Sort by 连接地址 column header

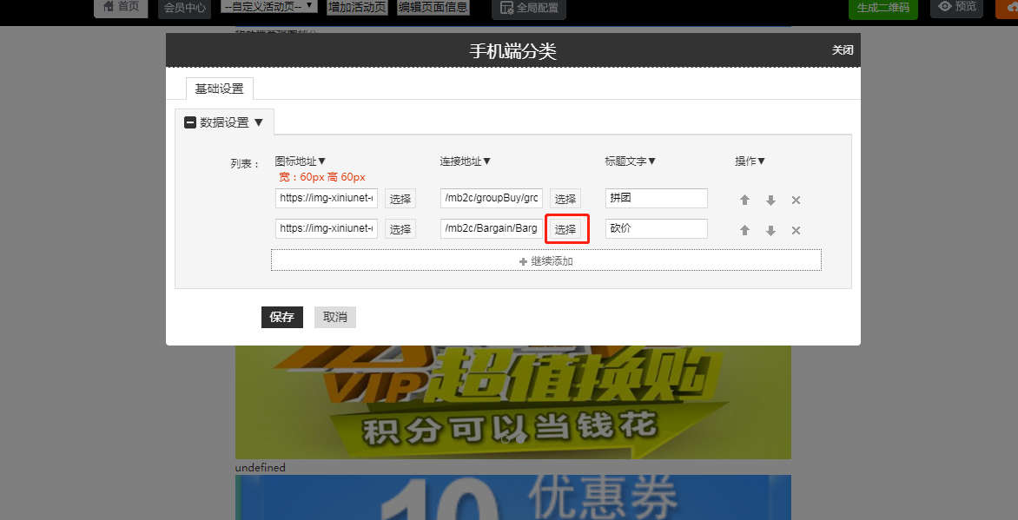(465, 161)
